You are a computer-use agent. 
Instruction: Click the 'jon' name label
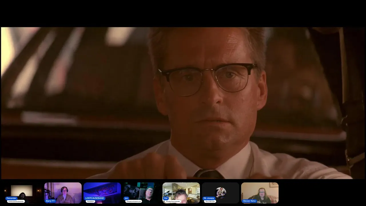point(126,198)
